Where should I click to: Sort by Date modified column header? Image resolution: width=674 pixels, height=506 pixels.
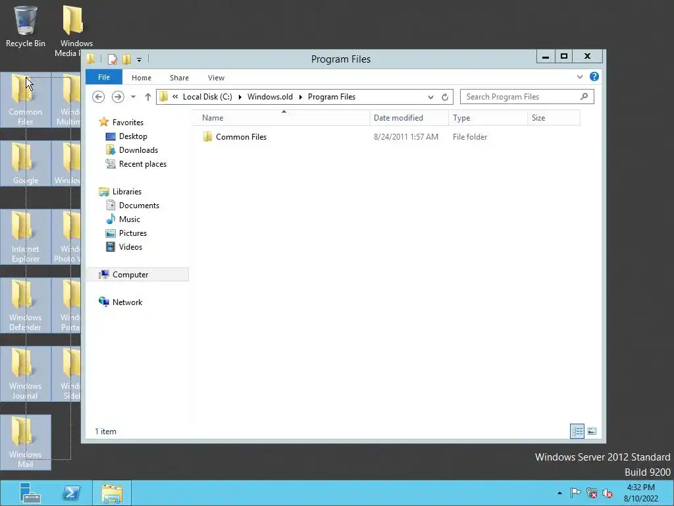point(409,118)
